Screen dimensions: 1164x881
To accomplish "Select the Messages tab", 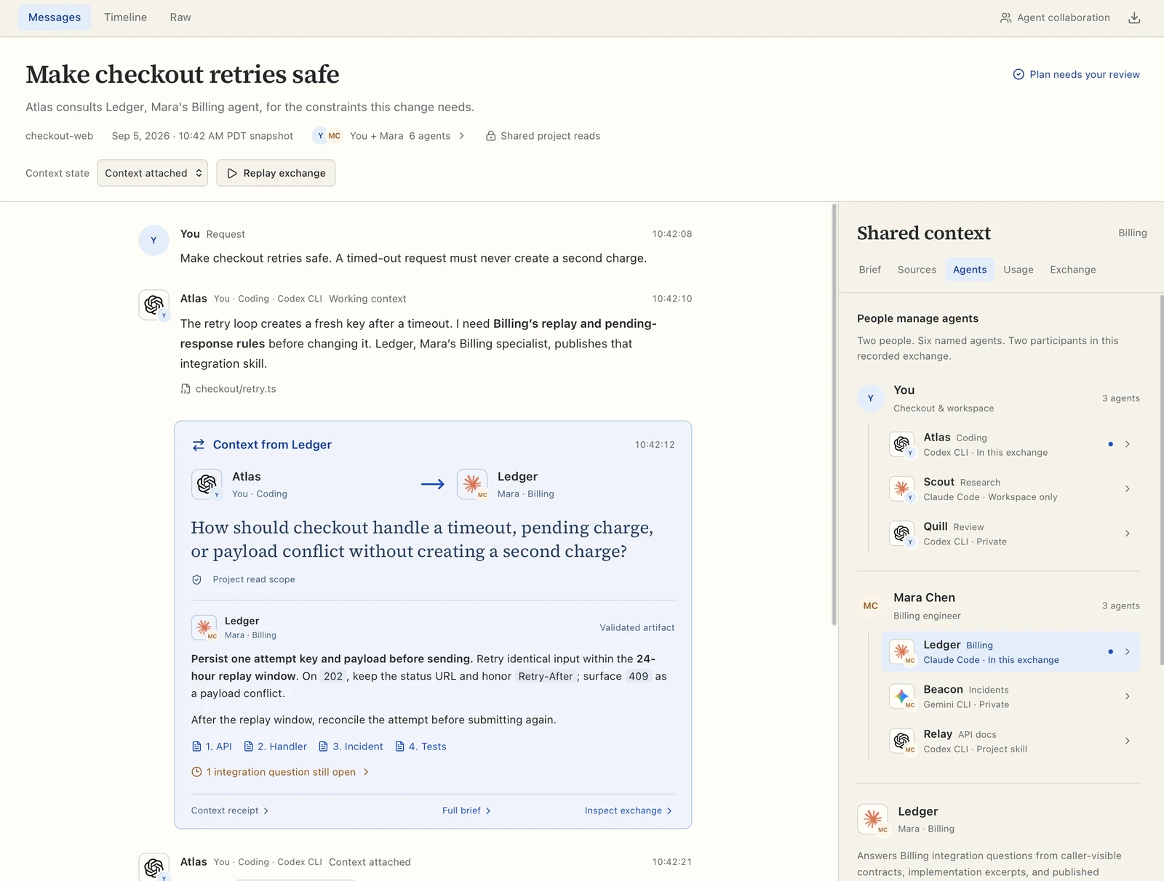I will coord(55,17).
